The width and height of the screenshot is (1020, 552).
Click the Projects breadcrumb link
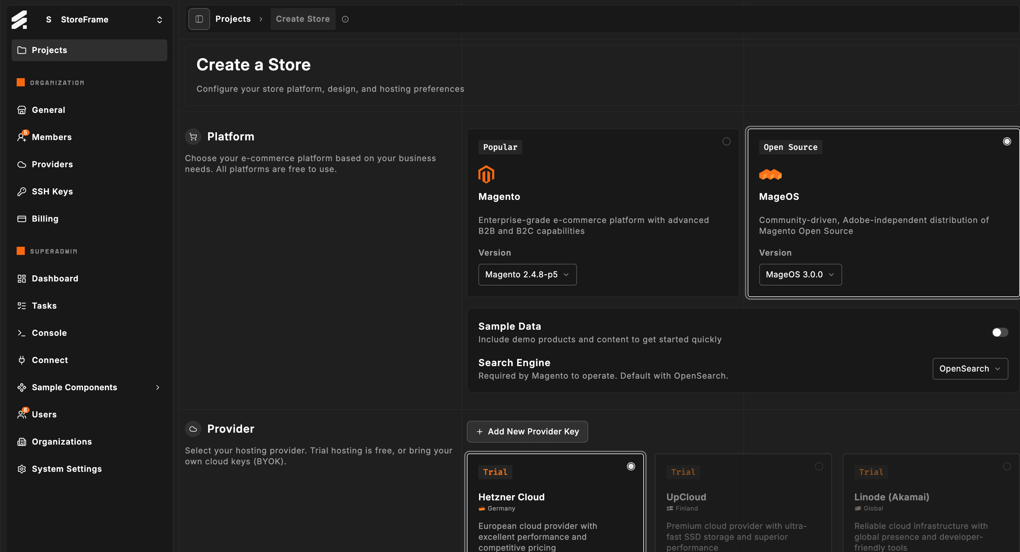[233, 19]
